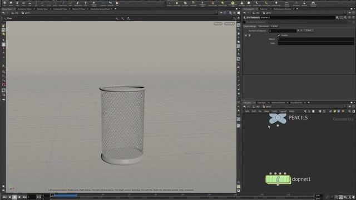The image size is (356, 200).
Task: Open network editor Add menu
Action: [x=247, y=111]
